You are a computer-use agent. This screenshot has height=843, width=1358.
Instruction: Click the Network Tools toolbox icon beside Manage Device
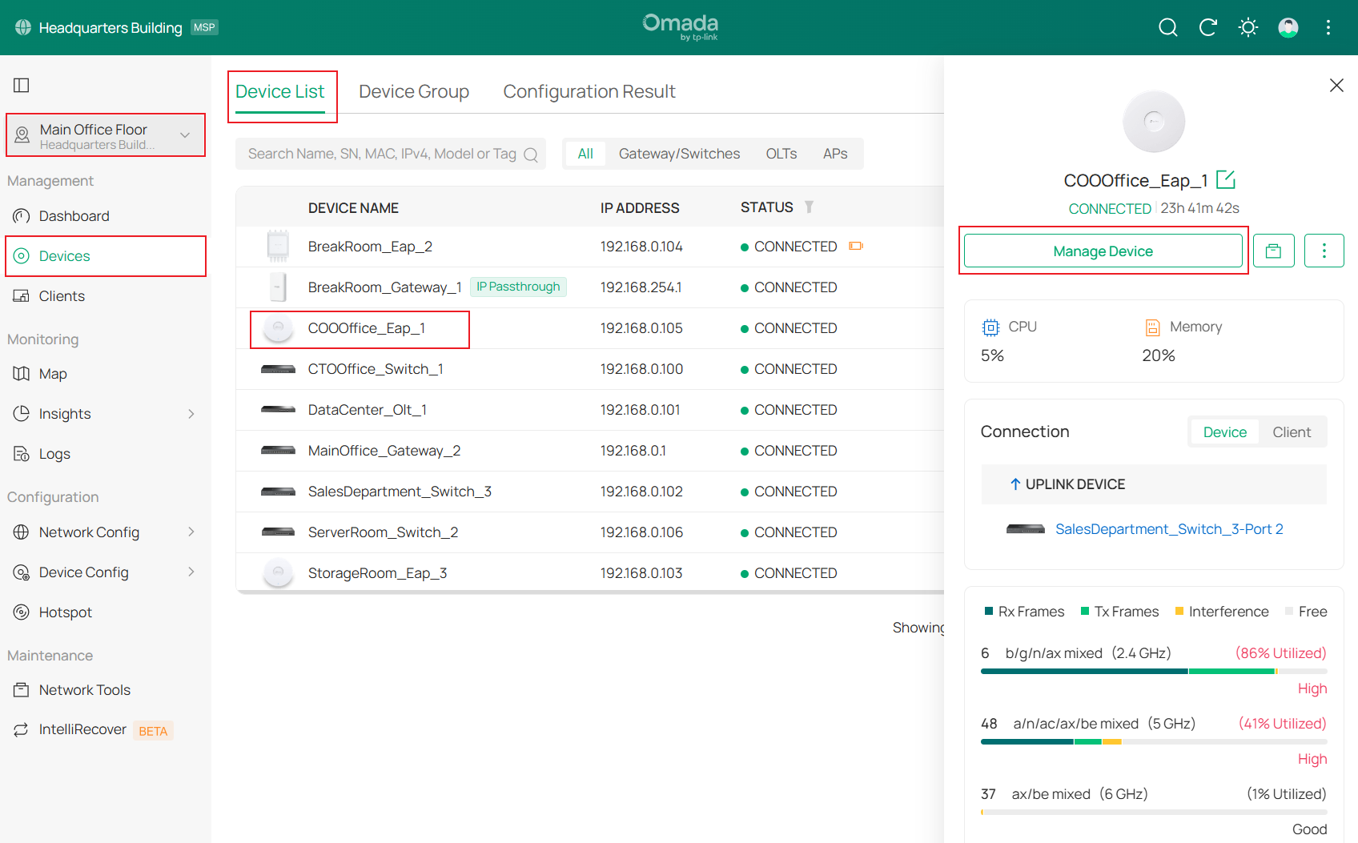(1274, 251)
